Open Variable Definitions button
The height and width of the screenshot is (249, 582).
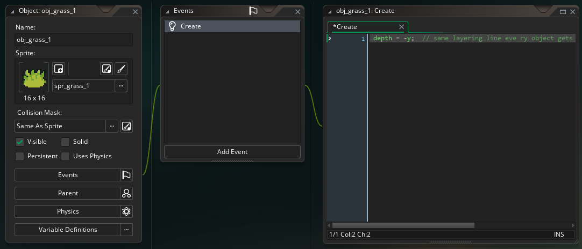tap(68, 230)
